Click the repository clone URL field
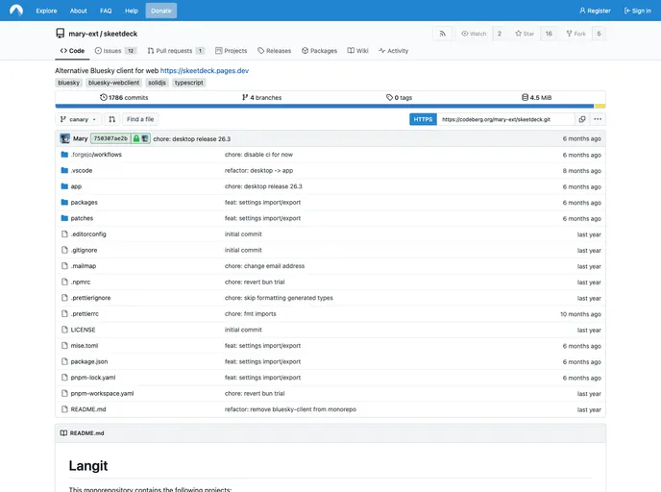 coord(505,119)
